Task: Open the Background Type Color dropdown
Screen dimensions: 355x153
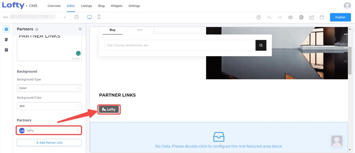Action: (49, 88)
